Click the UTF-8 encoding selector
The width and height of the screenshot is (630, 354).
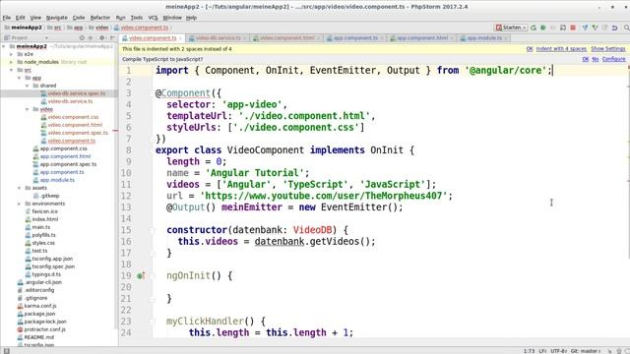[x=558, y=351]
